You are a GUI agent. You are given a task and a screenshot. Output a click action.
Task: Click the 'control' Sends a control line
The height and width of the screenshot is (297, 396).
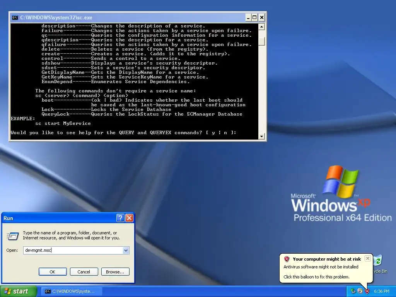[111, 58]
